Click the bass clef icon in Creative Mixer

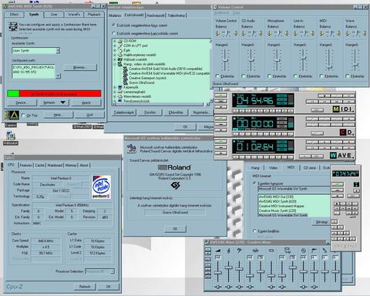239,251
